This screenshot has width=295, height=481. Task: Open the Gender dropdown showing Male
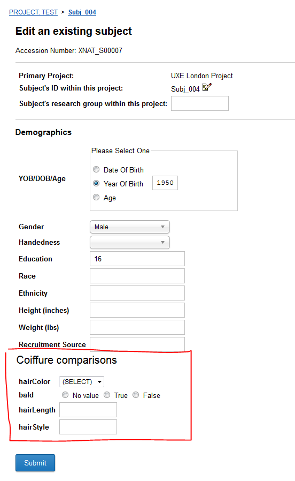(x=130, y=227)
